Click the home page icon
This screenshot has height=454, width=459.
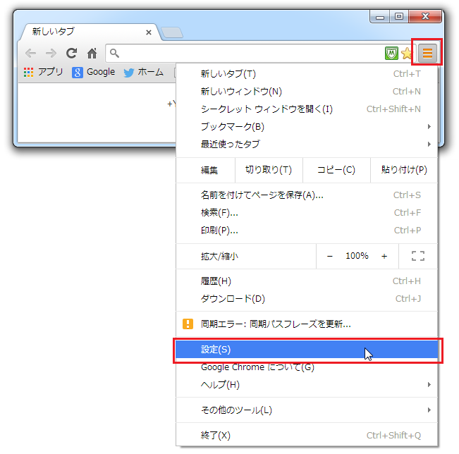coord(92,53)
